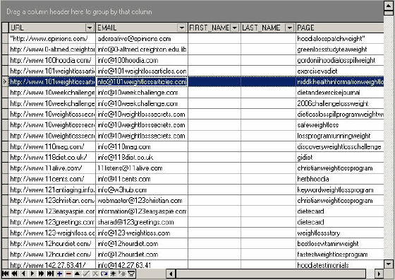The image size is (395, 280).
Task: Select the sharad@123greetings.com email cell
Action: tap(142, 222)
